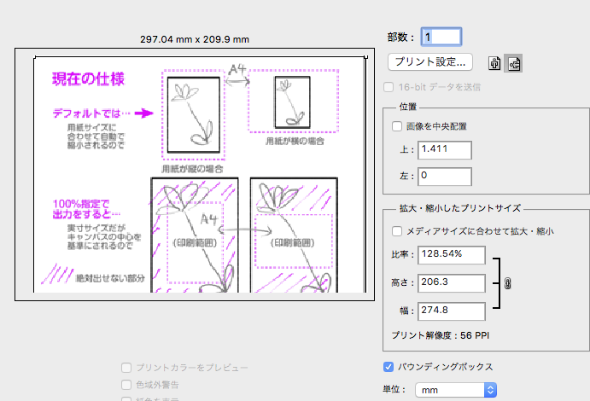Select landscape paper orientation icon
Screen dimensions: 590x401
click(x=514, y=63)
